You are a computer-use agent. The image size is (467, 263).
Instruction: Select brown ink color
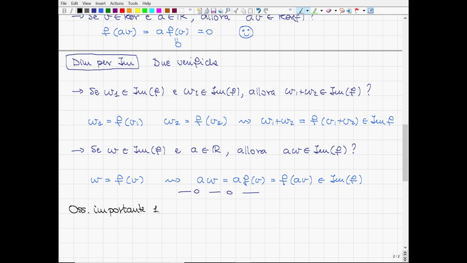[x=167, y=11]
